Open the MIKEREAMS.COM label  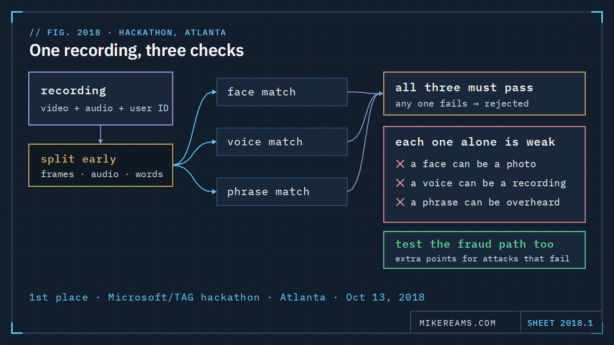point(457,323)
